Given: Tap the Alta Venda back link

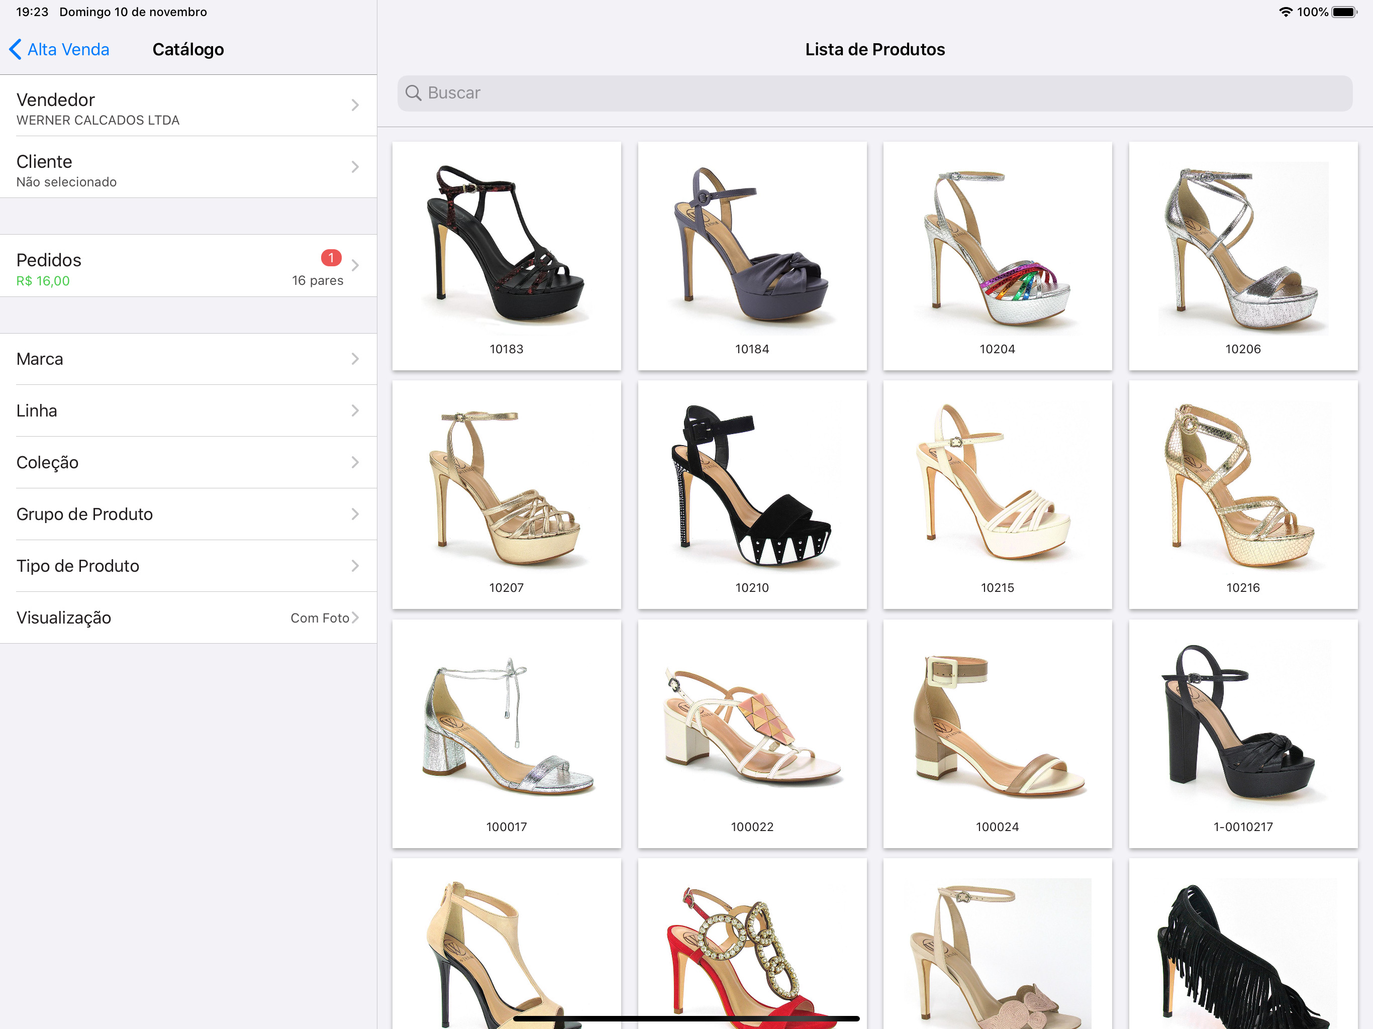Looking at the screenshot, I should (x=68, y=49).
